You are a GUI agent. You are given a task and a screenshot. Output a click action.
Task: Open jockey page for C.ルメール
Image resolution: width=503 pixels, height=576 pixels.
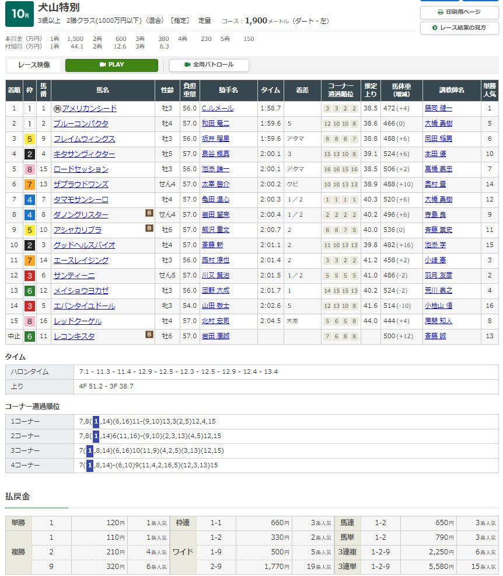pos(217,109)
